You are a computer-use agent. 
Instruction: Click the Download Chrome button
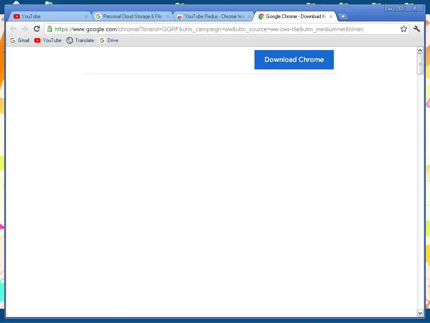tap(294, 60)
